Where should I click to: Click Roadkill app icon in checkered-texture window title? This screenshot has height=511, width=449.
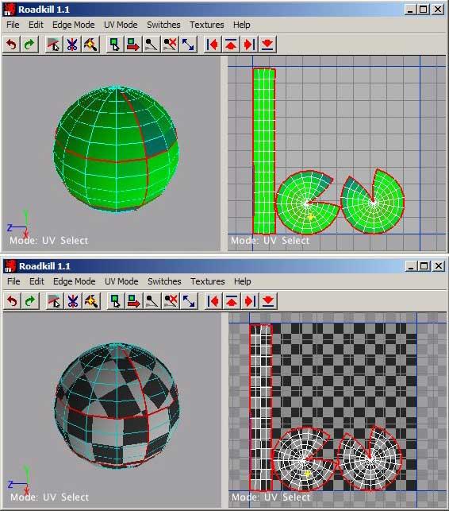10,266
